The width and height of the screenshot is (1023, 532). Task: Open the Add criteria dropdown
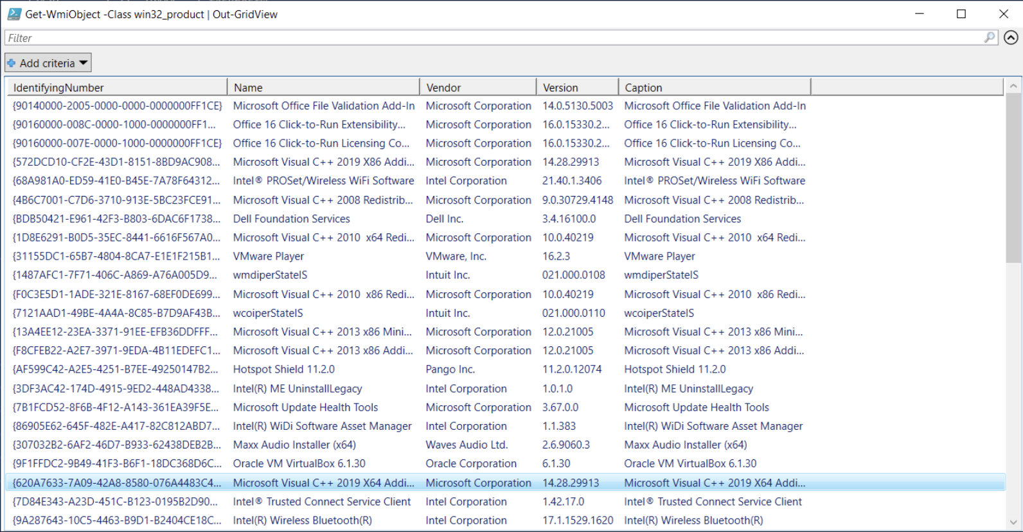tap(48, 63)
